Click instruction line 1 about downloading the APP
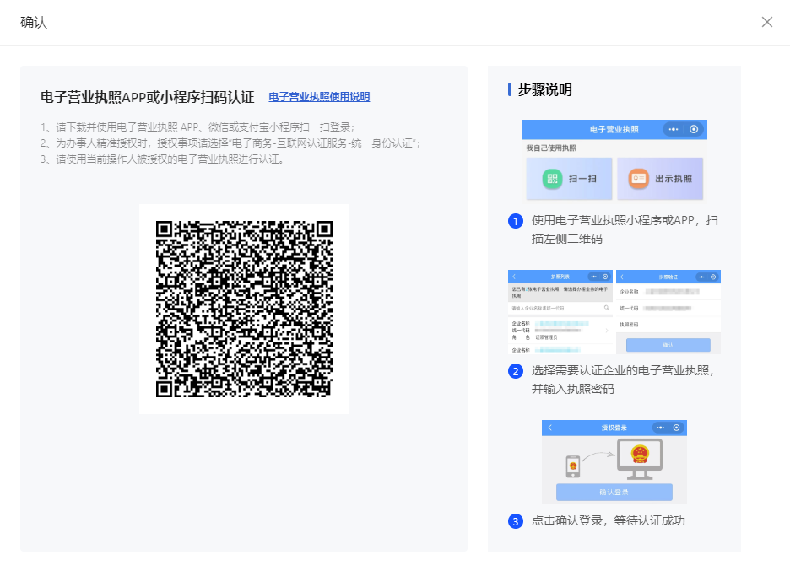Image resolution: width=790 pixels, height=571 pixels. click(198, 127)
